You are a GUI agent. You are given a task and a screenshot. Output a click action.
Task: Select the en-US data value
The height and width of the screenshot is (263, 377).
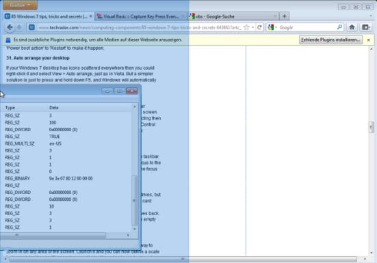click(x=55, y=143)
